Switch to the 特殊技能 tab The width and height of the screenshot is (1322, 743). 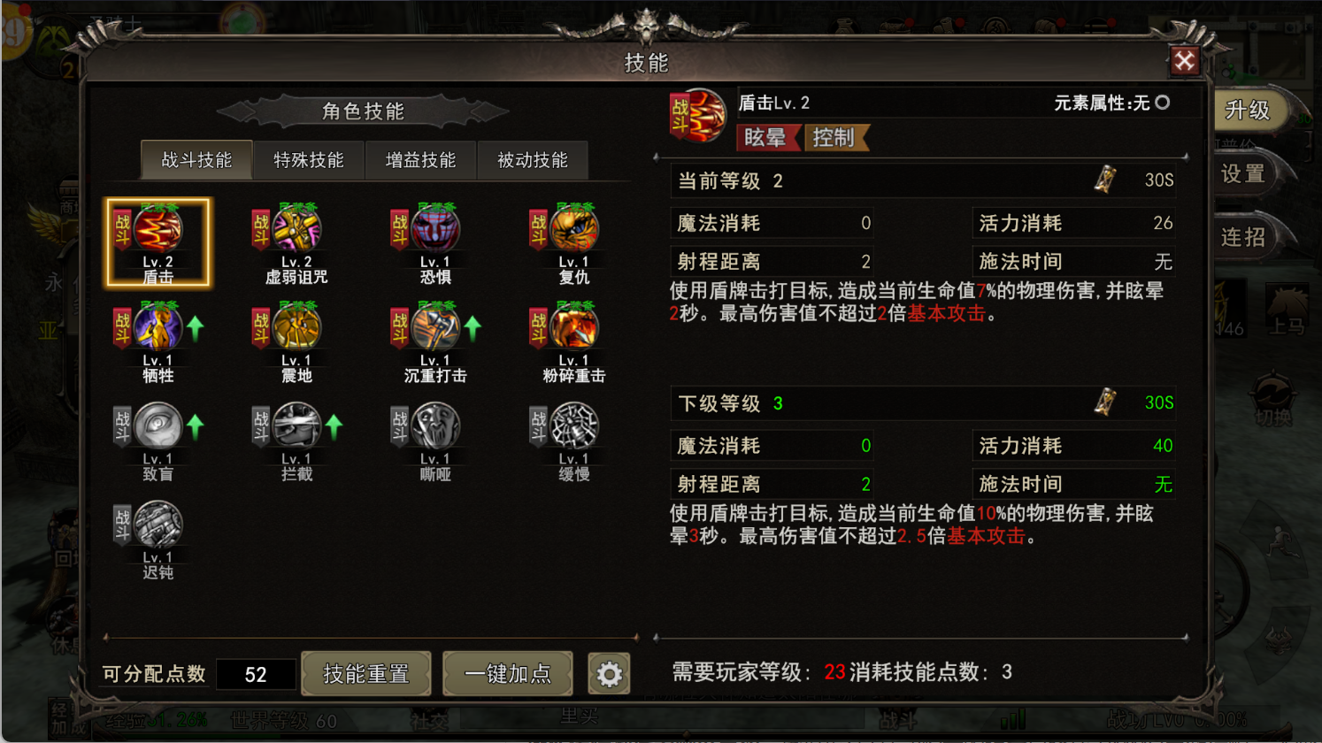(309, 160)
